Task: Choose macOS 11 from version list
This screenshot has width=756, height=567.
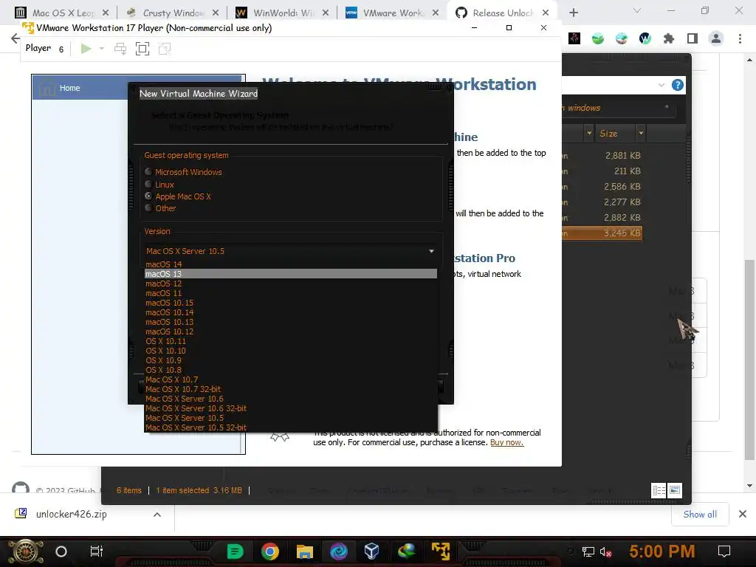Action: 291,293
